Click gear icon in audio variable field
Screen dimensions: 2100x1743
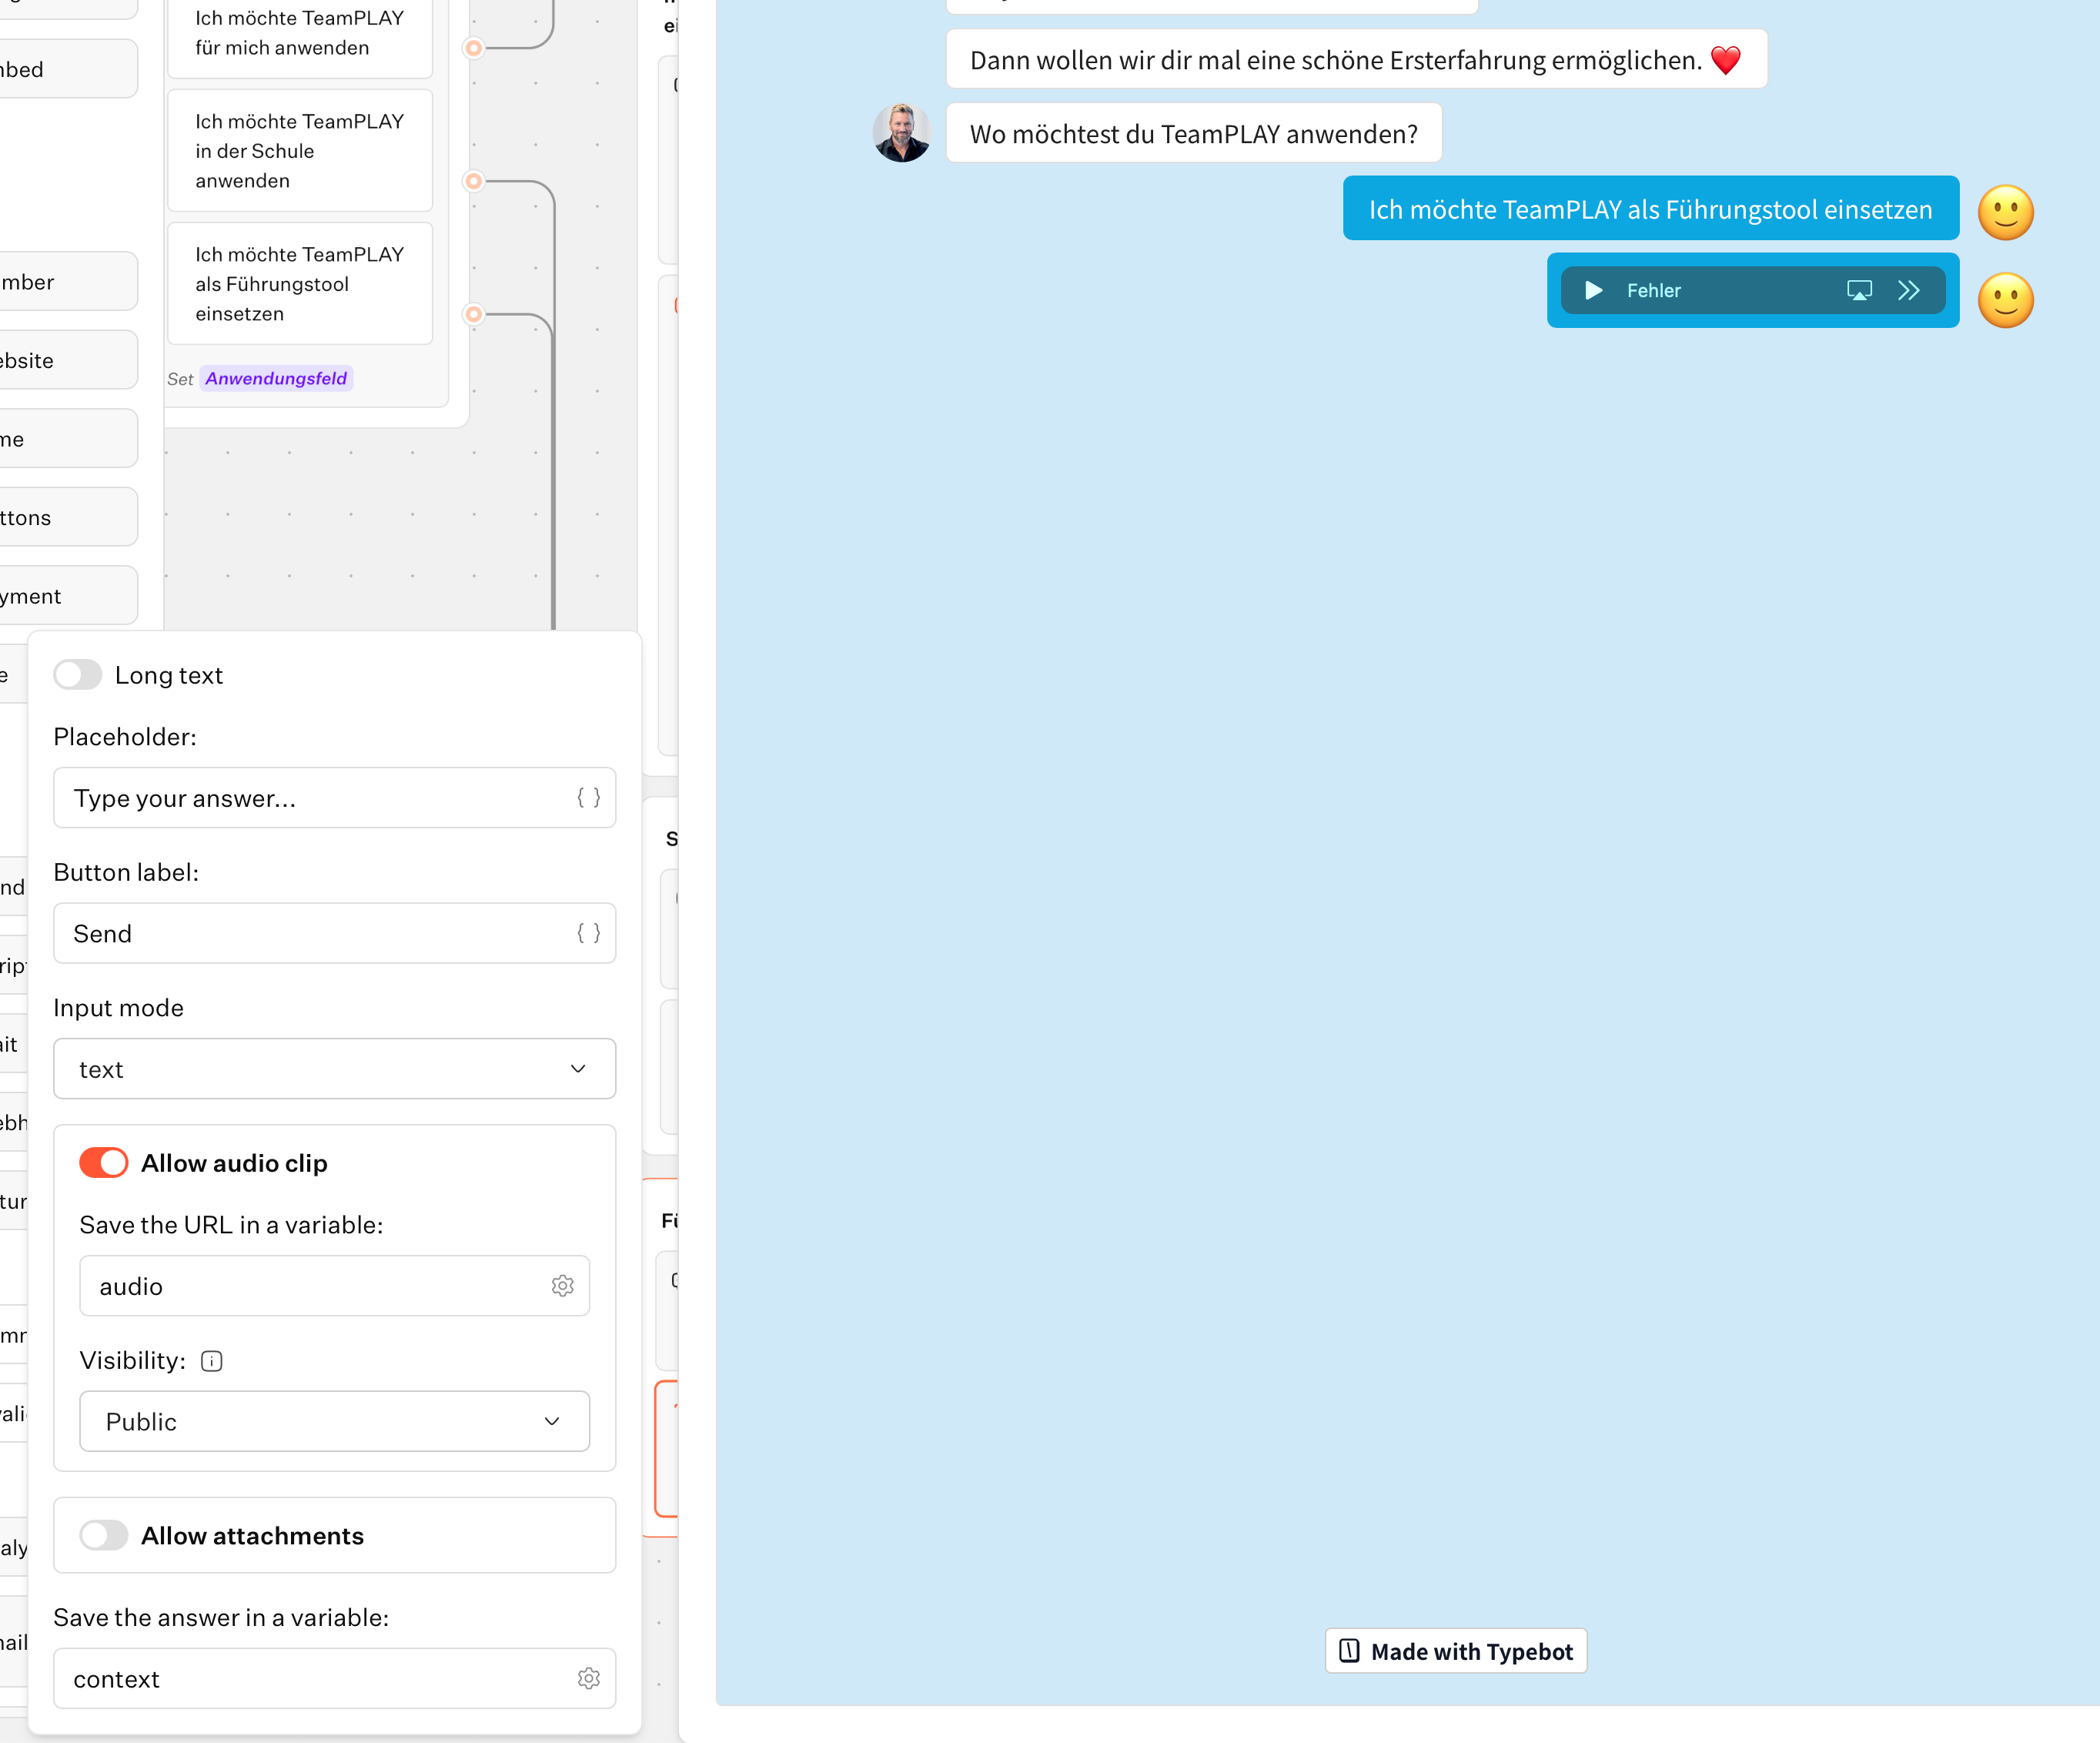click(563, 1285)
